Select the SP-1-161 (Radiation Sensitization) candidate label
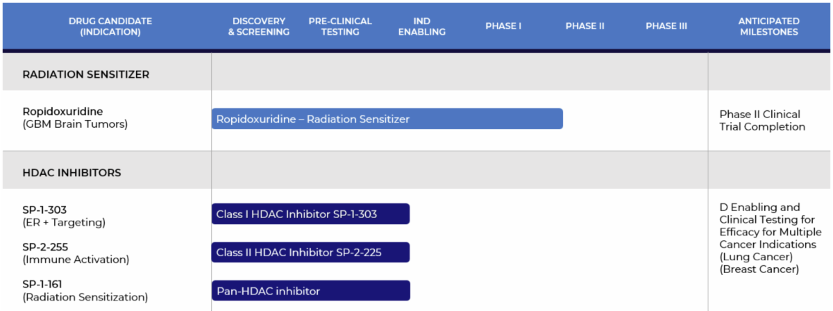The width and height of the screenshot is (833, 311). coord(85,291)
